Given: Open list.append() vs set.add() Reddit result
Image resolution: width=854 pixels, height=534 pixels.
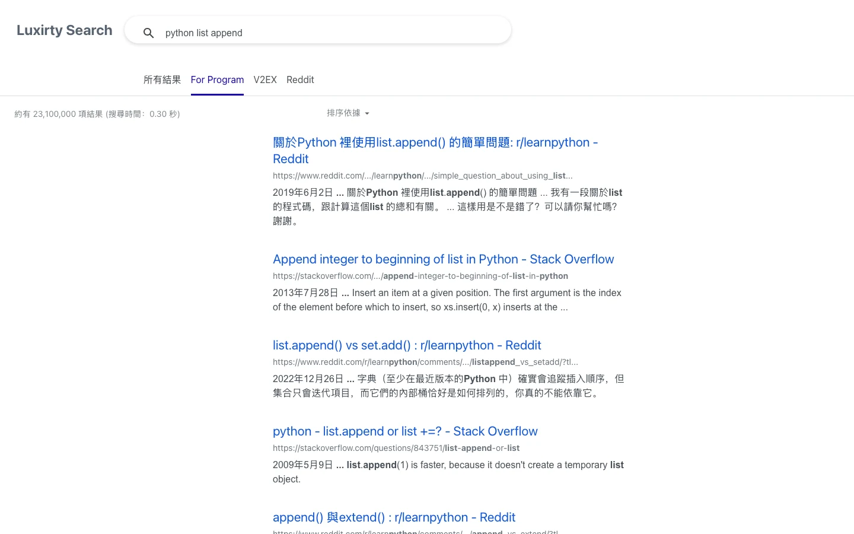Looking at the screenshot, I should (407, 345).
